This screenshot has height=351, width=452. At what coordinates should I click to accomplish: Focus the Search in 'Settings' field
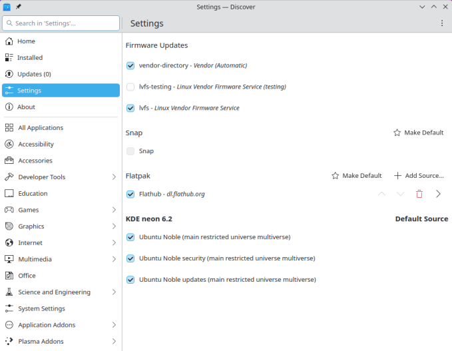click(x=61, y=23)
